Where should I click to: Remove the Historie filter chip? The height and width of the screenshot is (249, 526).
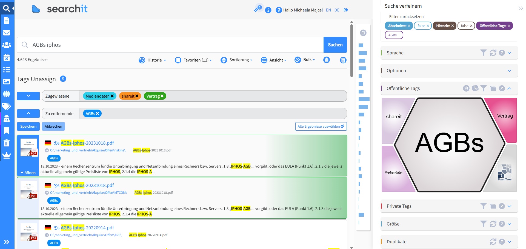click(453, 26)
